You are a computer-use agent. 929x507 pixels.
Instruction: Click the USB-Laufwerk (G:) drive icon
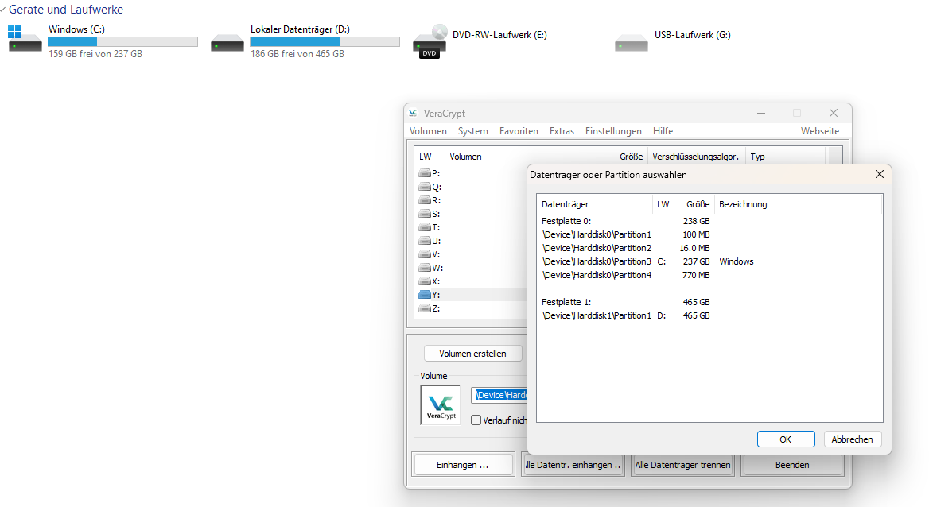coord(632,43)
